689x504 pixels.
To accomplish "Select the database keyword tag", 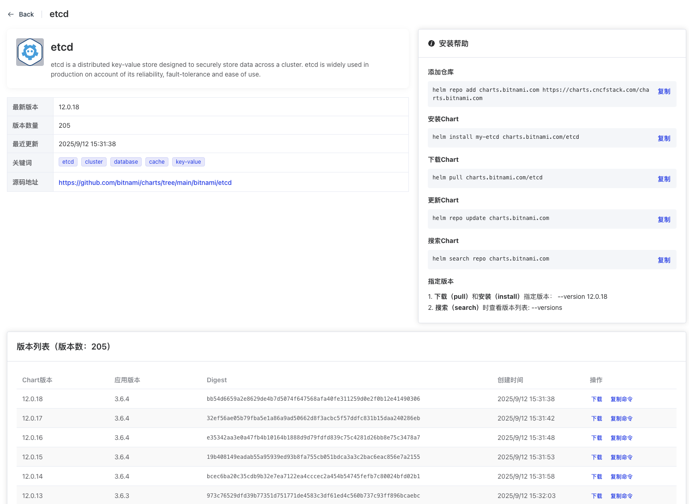I will (x=126, y=162).
